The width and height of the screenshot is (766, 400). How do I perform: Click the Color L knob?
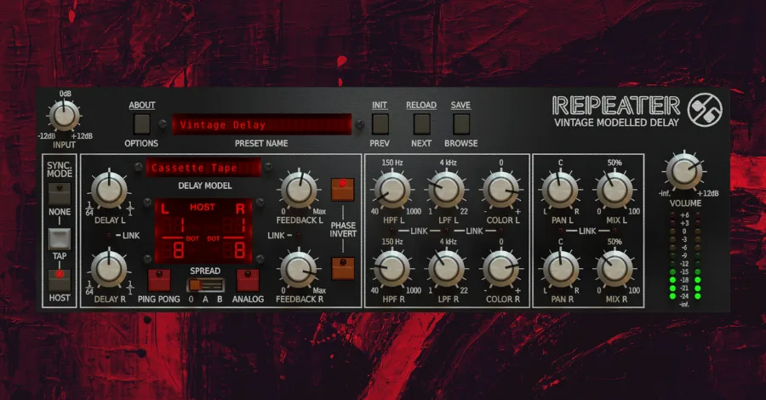point(500,190)
